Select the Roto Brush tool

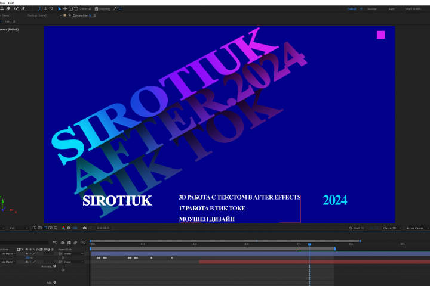(x=16, y=9)
